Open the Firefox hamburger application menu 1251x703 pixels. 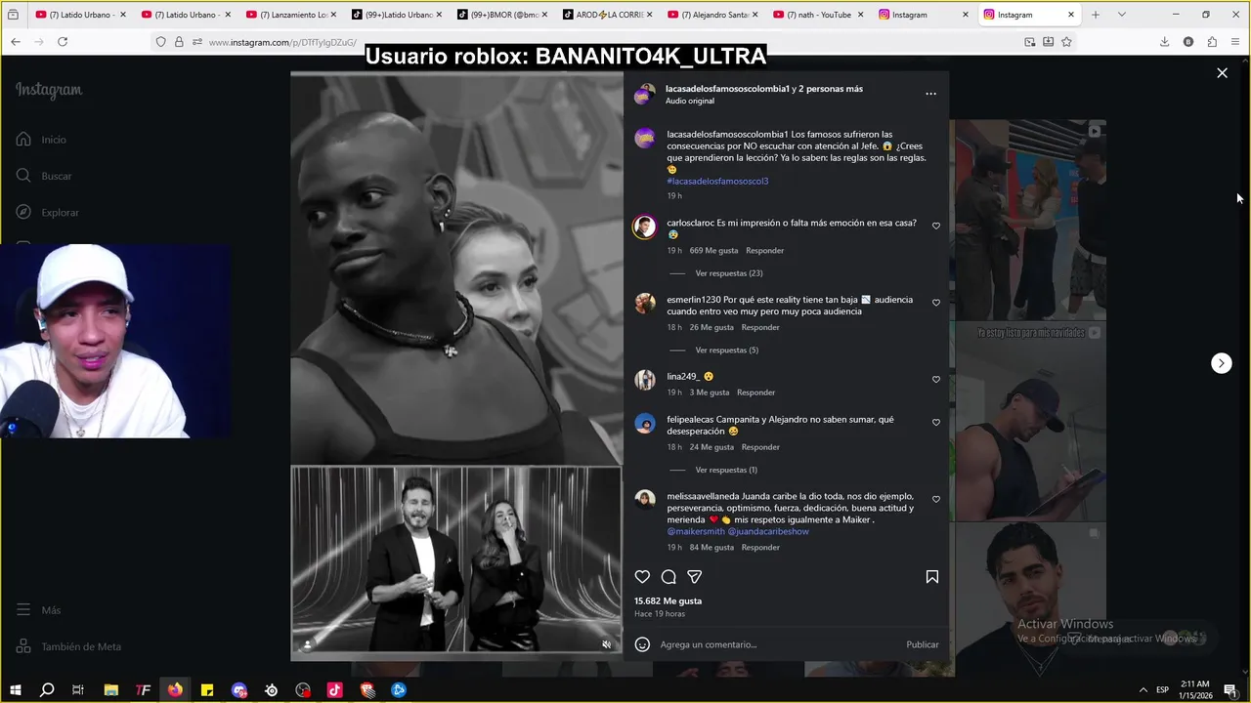pos(1236,42)
